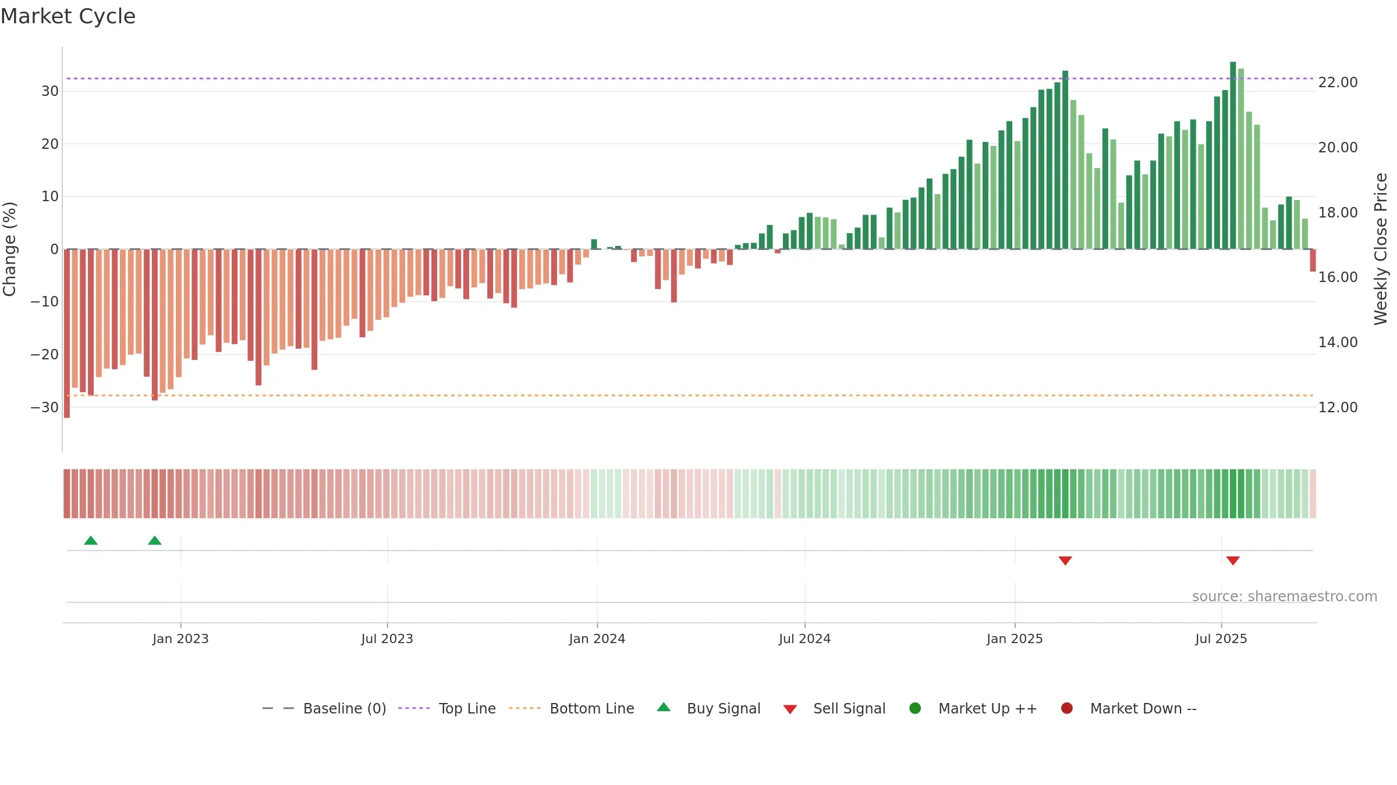
Task: Toggle the Baseline (0) legend entry
Action: [324, 708]
